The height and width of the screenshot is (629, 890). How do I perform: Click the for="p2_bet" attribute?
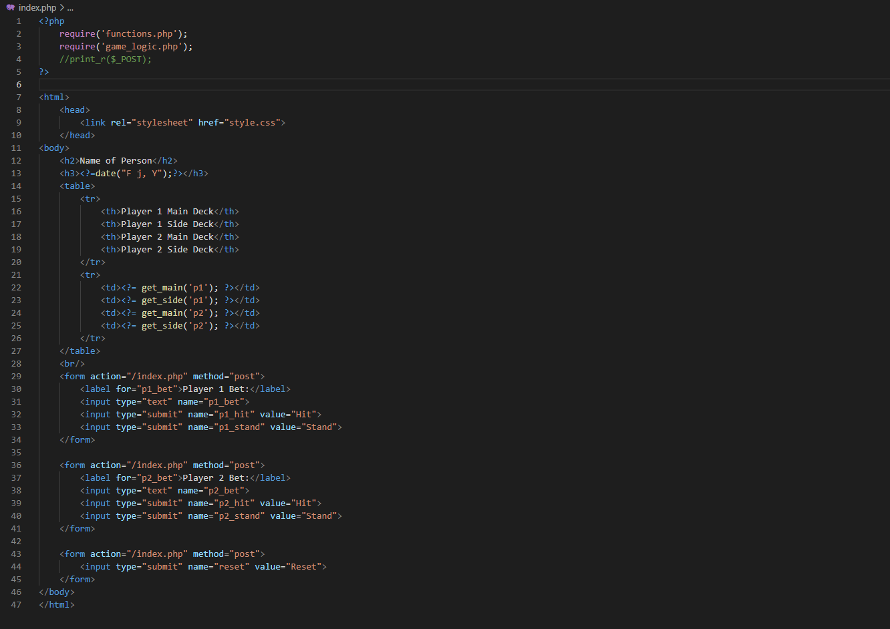pos(147,477)
